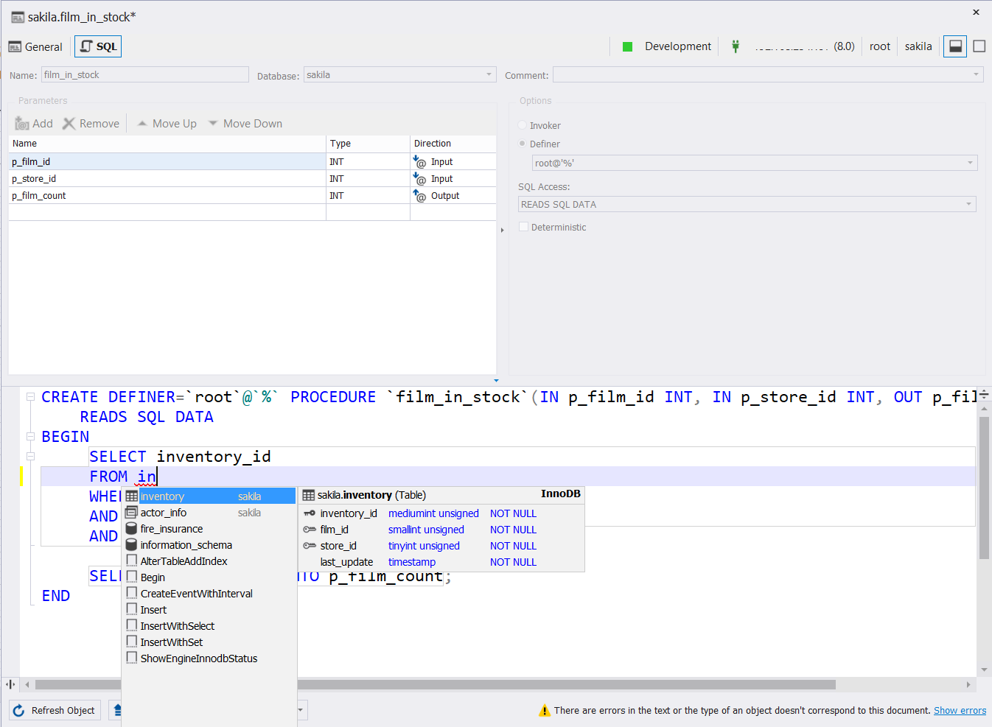
Task: Click the fire_insurance database icon
Action: [x=132, y=529]
